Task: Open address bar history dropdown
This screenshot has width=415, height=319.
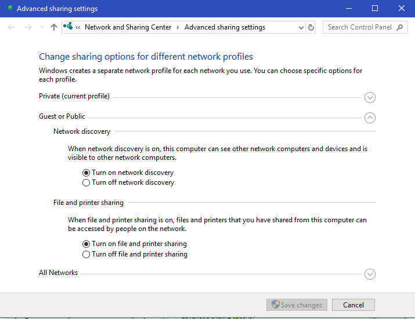Action: [301, 27]
